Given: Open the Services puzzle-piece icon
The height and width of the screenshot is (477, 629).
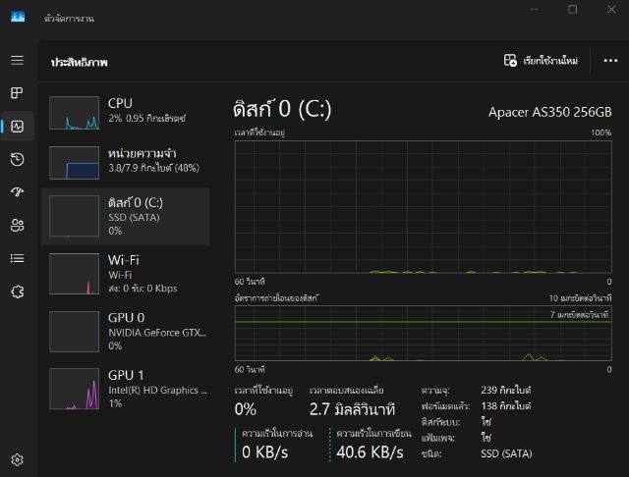Looking at the screenshot, I should point(17,291).
